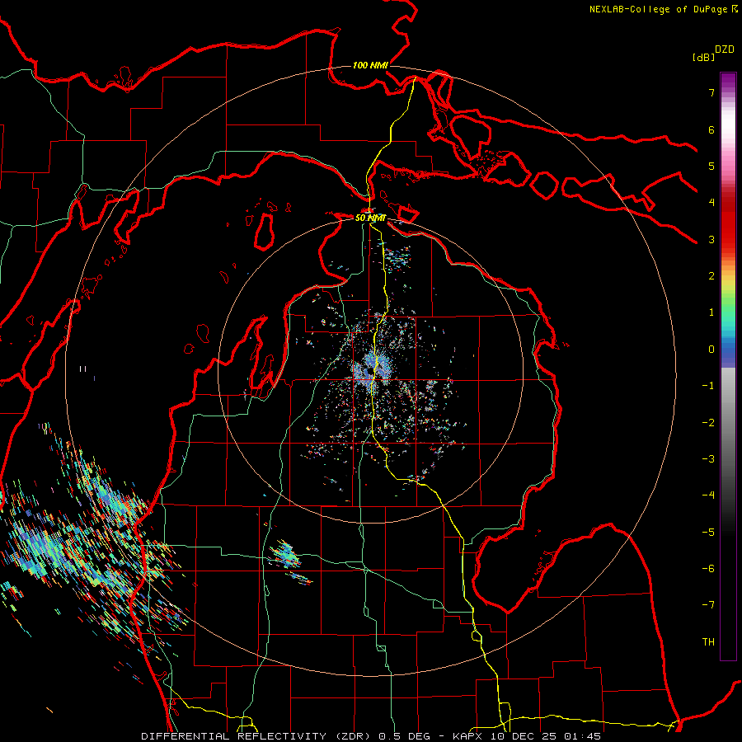Click the -6 value on the color scale
The height and width of the screenshot is (742, 742).
click(x=708, y=569)
